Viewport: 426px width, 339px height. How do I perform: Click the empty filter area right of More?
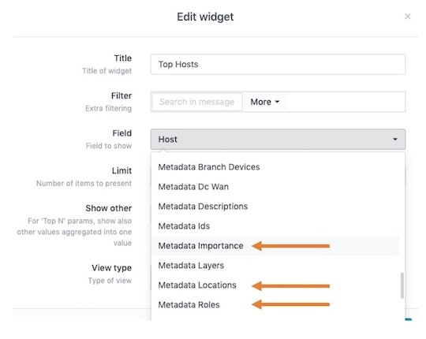click(345, 102)
